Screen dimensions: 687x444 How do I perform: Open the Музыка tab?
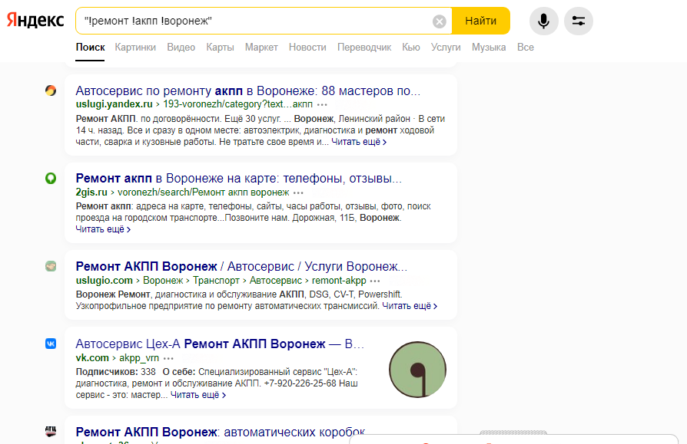(489, 48)
